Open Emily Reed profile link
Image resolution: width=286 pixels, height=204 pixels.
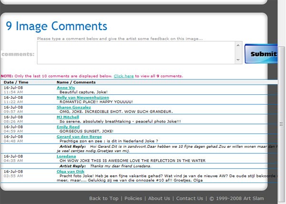pyautogui.click(x=68, y=127)
